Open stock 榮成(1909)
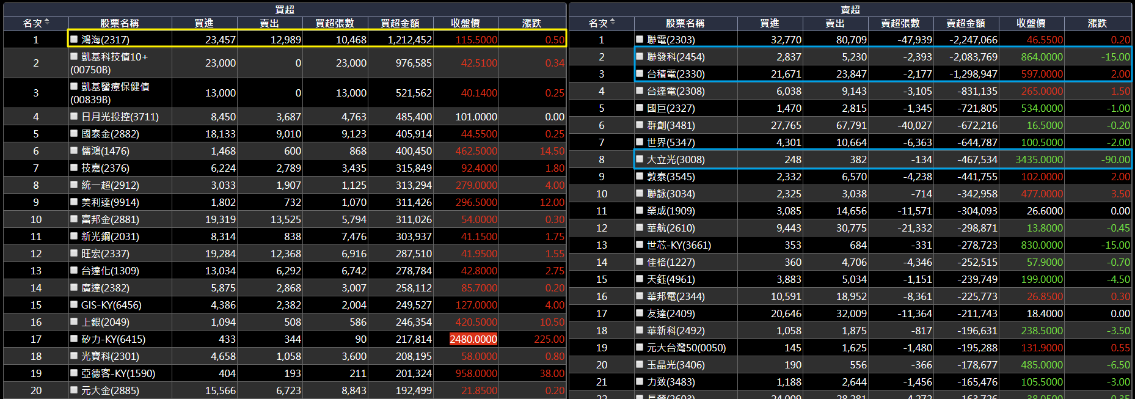1135x399 pixels. pos(671,211)
